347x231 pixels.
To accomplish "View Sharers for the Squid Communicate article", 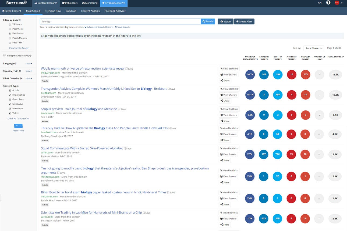I will tap(228, 154).
